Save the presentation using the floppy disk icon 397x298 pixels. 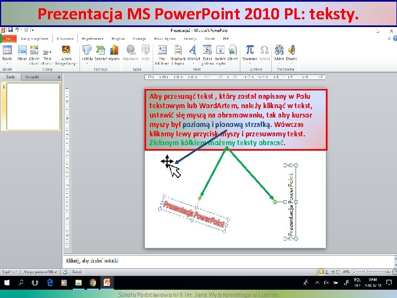point(10,30)
